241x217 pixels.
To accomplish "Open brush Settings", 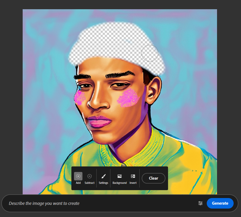I will pos(104,178).
